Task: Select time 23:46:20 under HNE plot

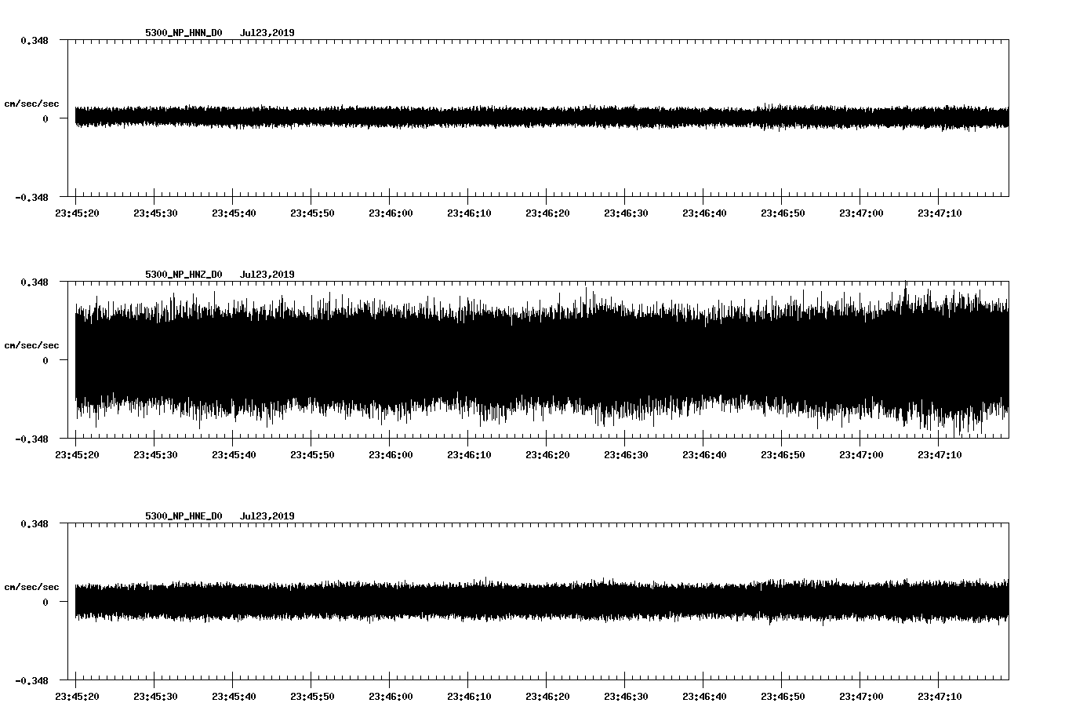Action: point(547,697)
